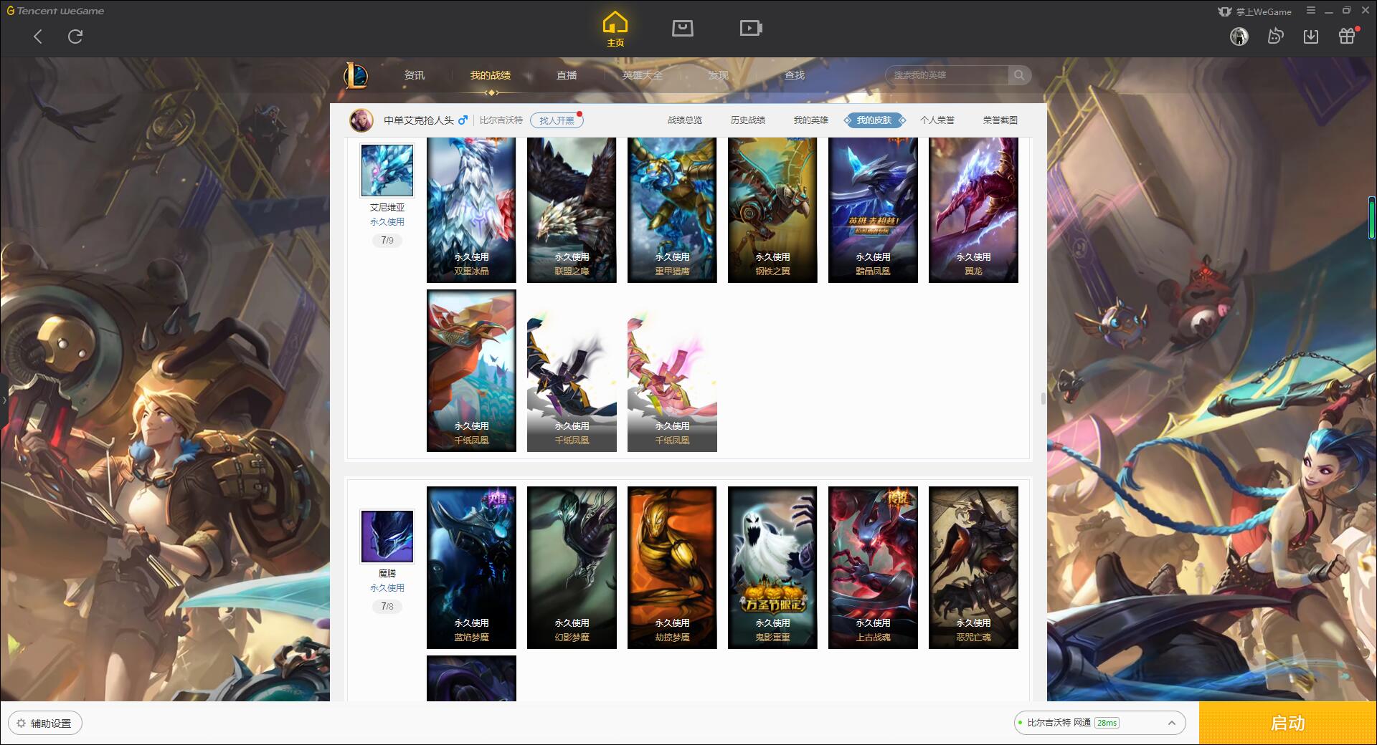The width and height of the screenshot is (1377, 745).
Task: Click the 7/8 skin count badge
Action: [387, 606]
